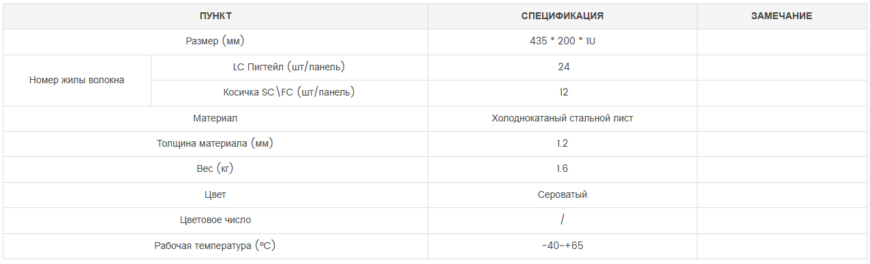
Task: Select the Материал row label
Action: pos(215,118)
